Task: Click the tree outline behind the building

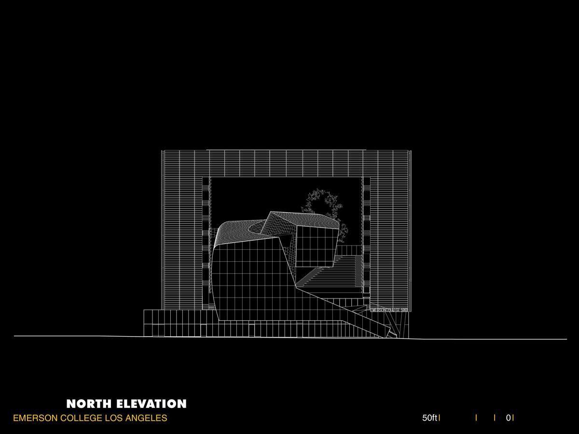Action: (x=321, y=203)
